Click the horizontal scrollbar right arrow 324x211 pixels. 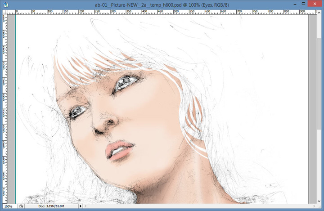point(314,206)
